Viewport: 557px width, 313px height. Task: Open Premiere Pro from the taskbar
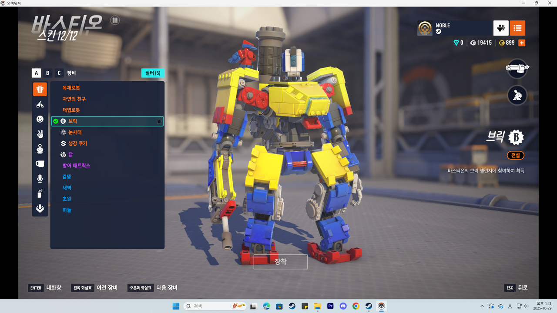coord(330,306)
